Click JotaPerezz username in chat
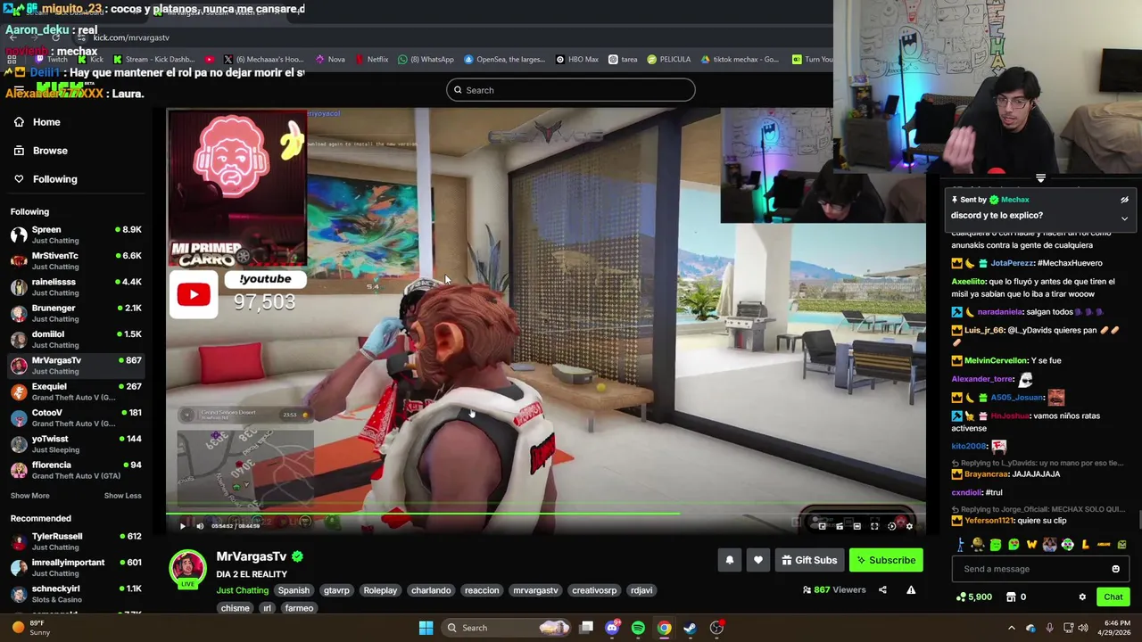Viewport: 1142px width, 642px height. [x=1012, y=263]
